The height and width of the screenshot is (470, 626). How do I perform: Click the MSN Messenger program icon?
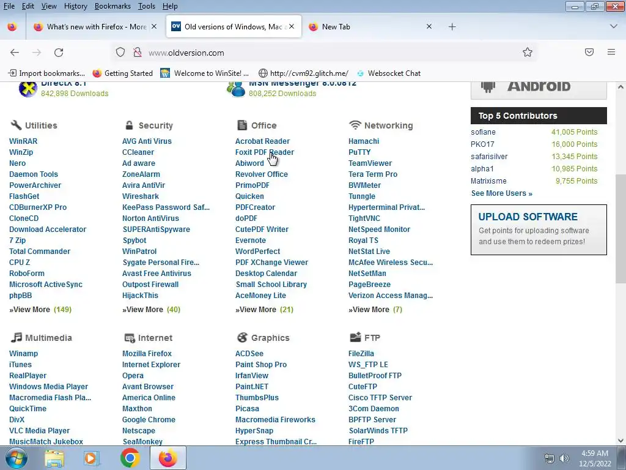(236, 89)
